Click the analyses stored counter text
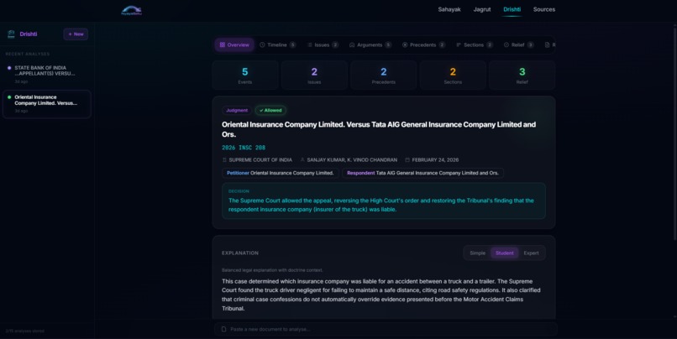This screenshot has height=339, width=677. tap(25, 331)
